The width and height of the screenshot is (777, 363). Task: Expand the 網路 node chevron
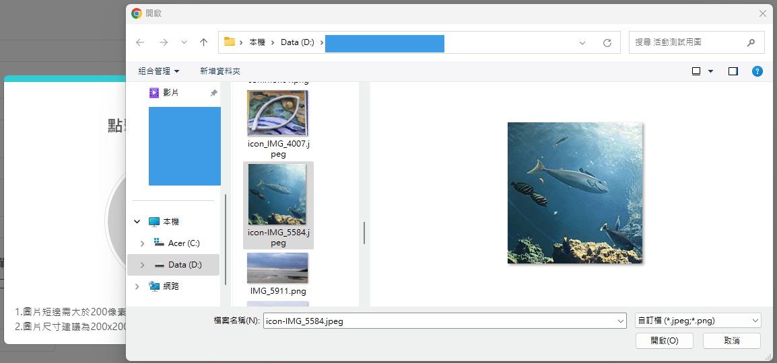tap(137, 286)
